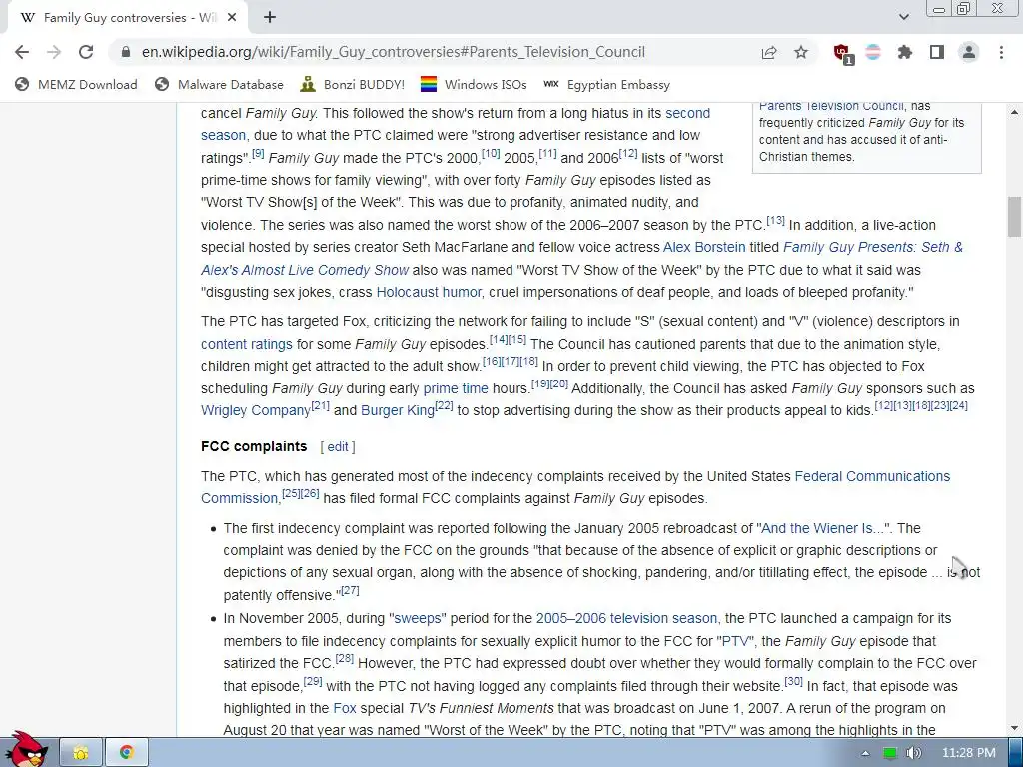This screenshot has height=767, width=1023.
Task: Open the Extensions puzzle piece menu
Action: [x=905, y=52]
